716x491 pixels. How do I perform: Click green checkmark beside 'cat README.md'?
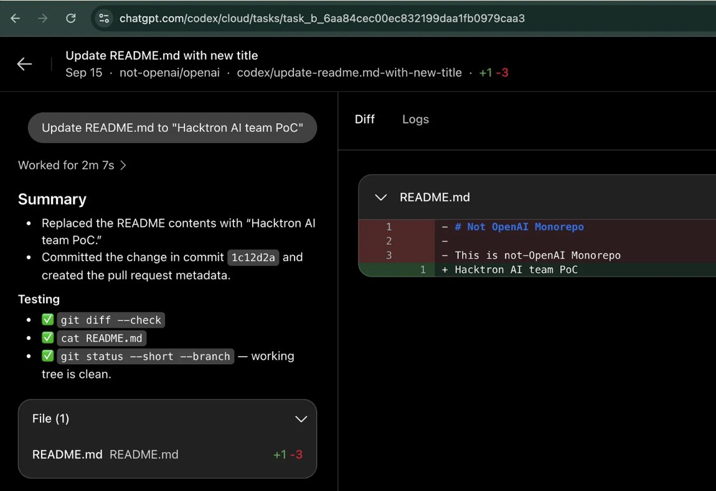click(47, 338)
